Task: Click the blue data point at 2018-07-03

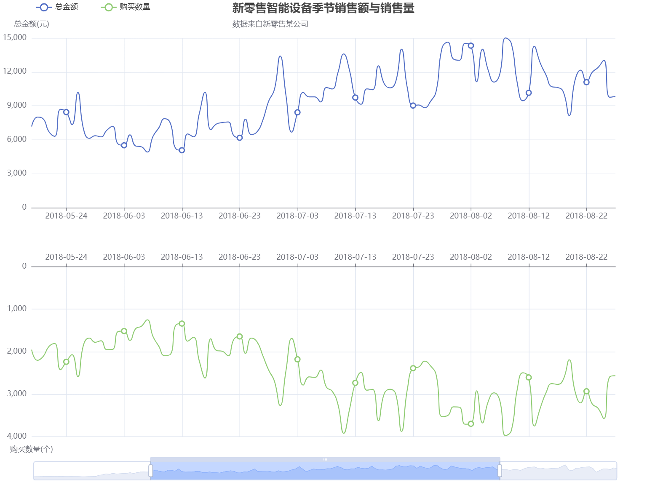Action: [x=297, y=112]
